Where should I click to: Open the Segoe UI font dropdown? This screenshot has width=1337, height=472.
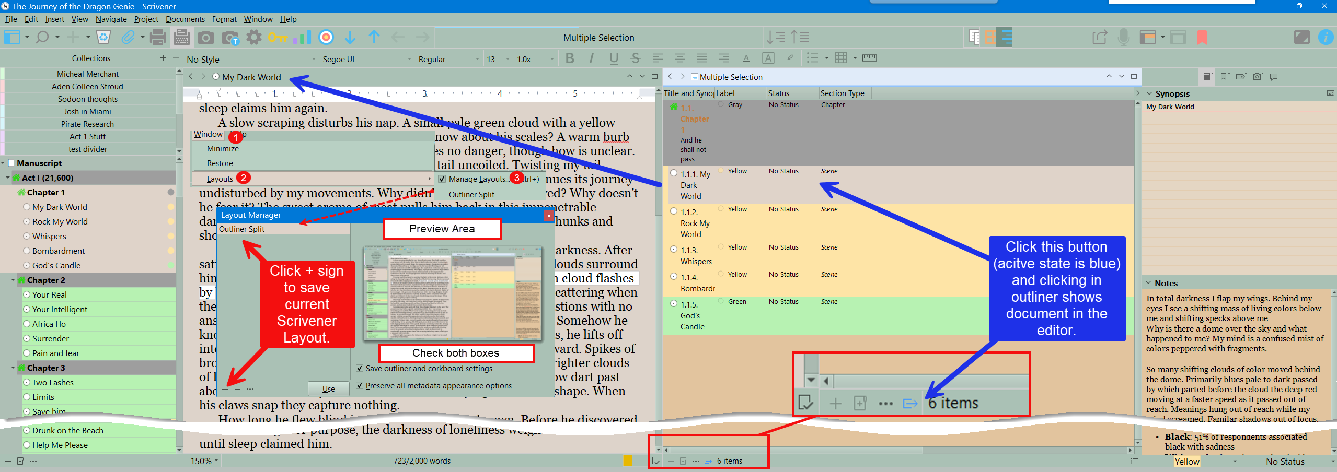pos(366,60)
